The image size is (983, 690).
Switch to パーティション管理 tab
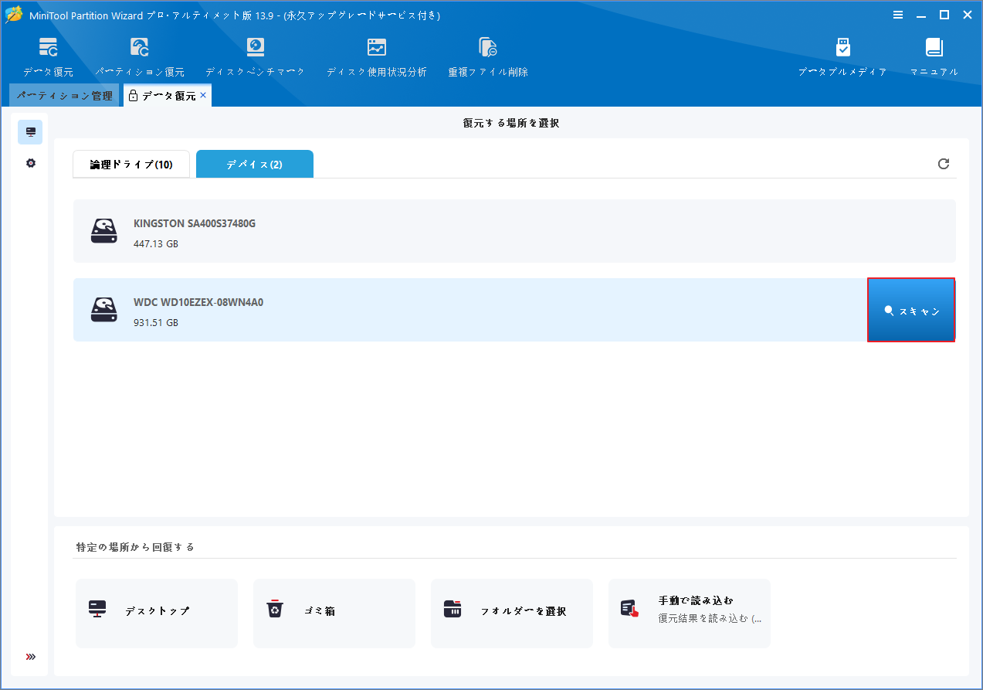[x=65, y=96]
